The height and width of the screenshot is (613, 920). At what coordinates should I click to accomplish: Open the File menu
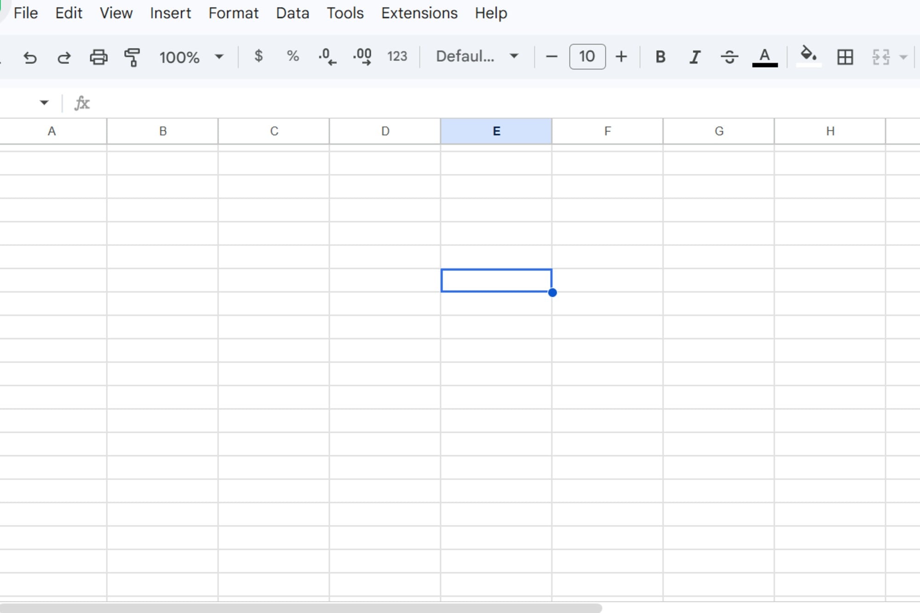pyautogui.click(x=26, y=13)
